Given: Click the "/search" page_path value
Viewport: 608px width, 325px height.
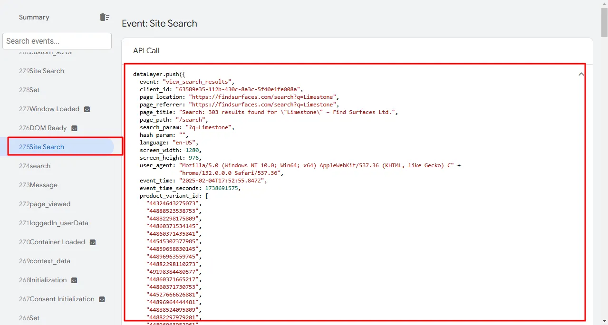Looking at the screenshot, I should [190, 120].
